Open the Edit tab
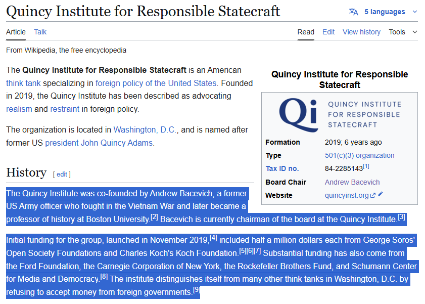425x304 pixels. click(x=328, y=32)
